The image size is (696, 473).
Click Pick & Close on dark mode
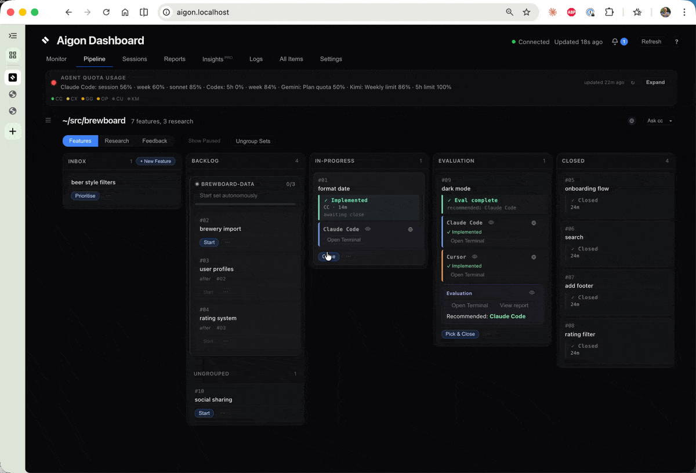click(460, 334)
